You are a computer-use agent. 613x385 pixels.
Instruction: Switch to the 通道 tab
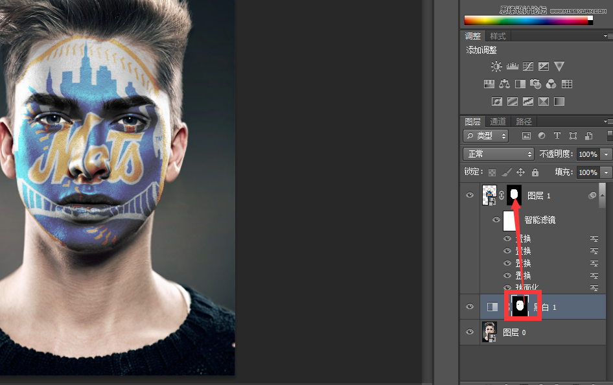tap(498, 122)
